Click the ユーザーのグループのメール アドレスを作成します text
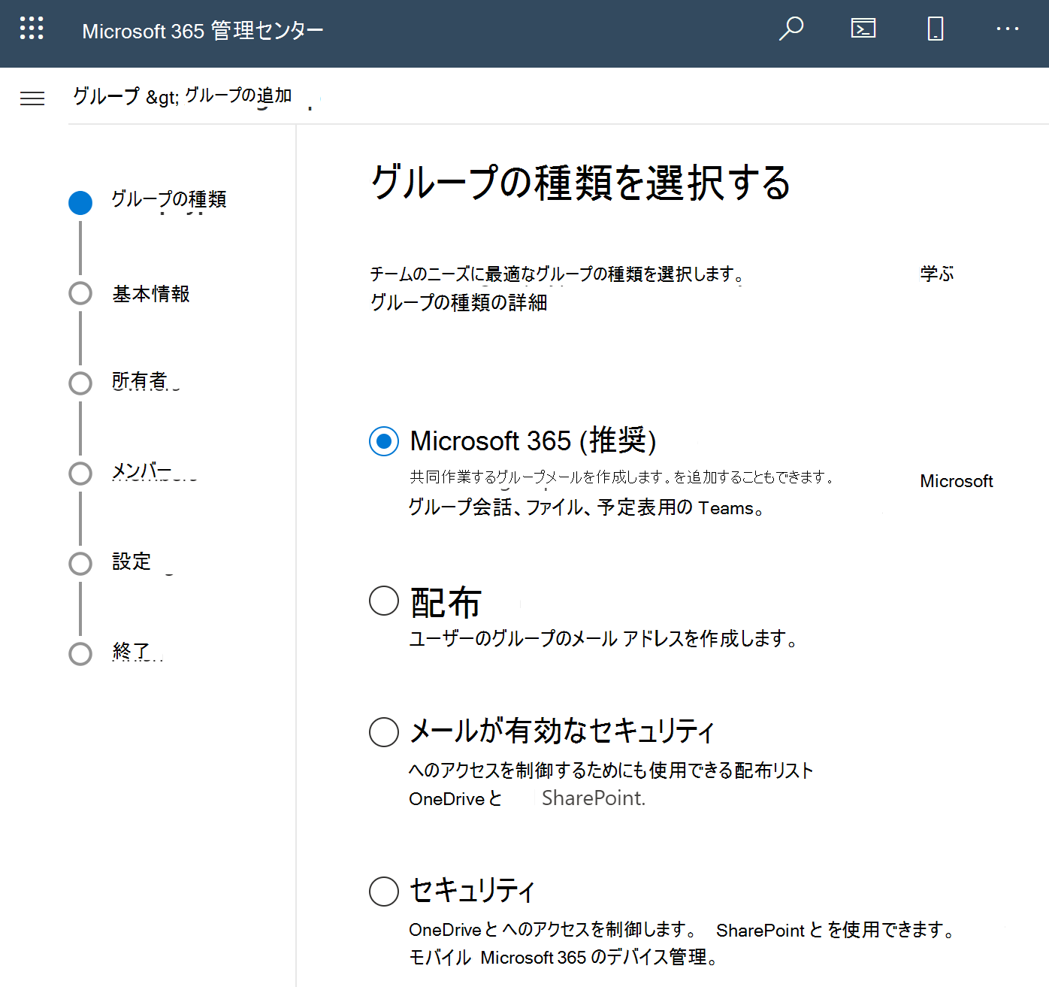The height and width of the screenshot is (987, 1049). [x=603, y=638]
